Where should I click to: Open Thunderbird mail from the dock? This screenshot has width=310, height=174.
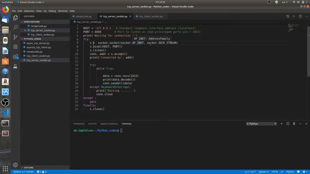[5, 20]
